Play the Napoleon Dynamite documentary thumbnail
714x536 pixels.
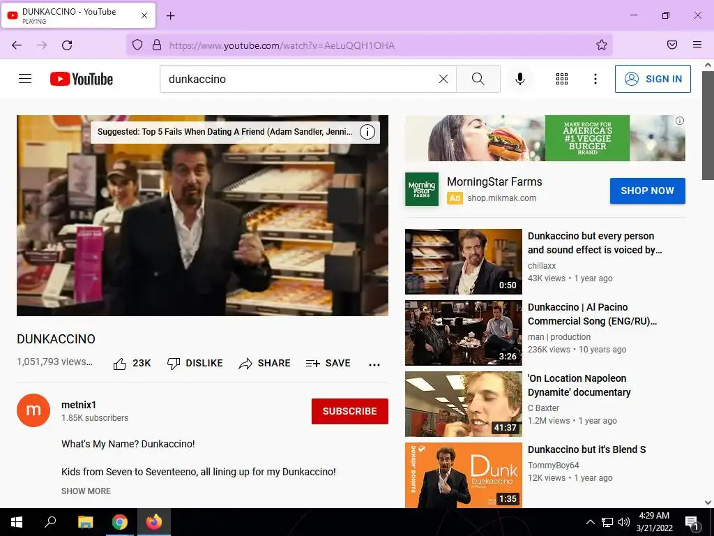pos(464,404)
